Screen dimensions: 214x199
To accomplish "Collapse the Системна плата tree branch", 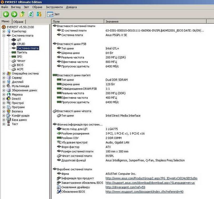I will (x=4, y=36).
